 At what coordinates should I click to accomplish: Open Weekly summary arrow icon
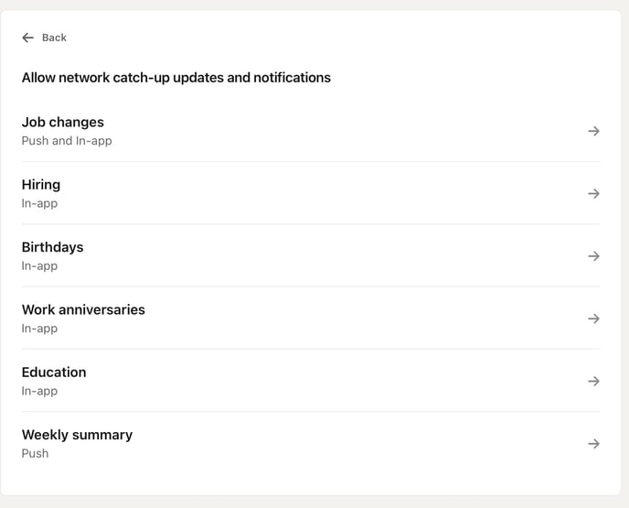click(x=593, y=444)
